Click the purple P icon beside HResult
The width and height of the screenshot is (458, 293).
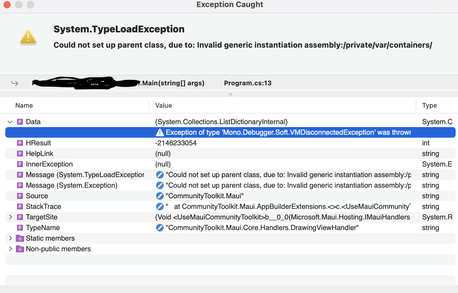20,143
